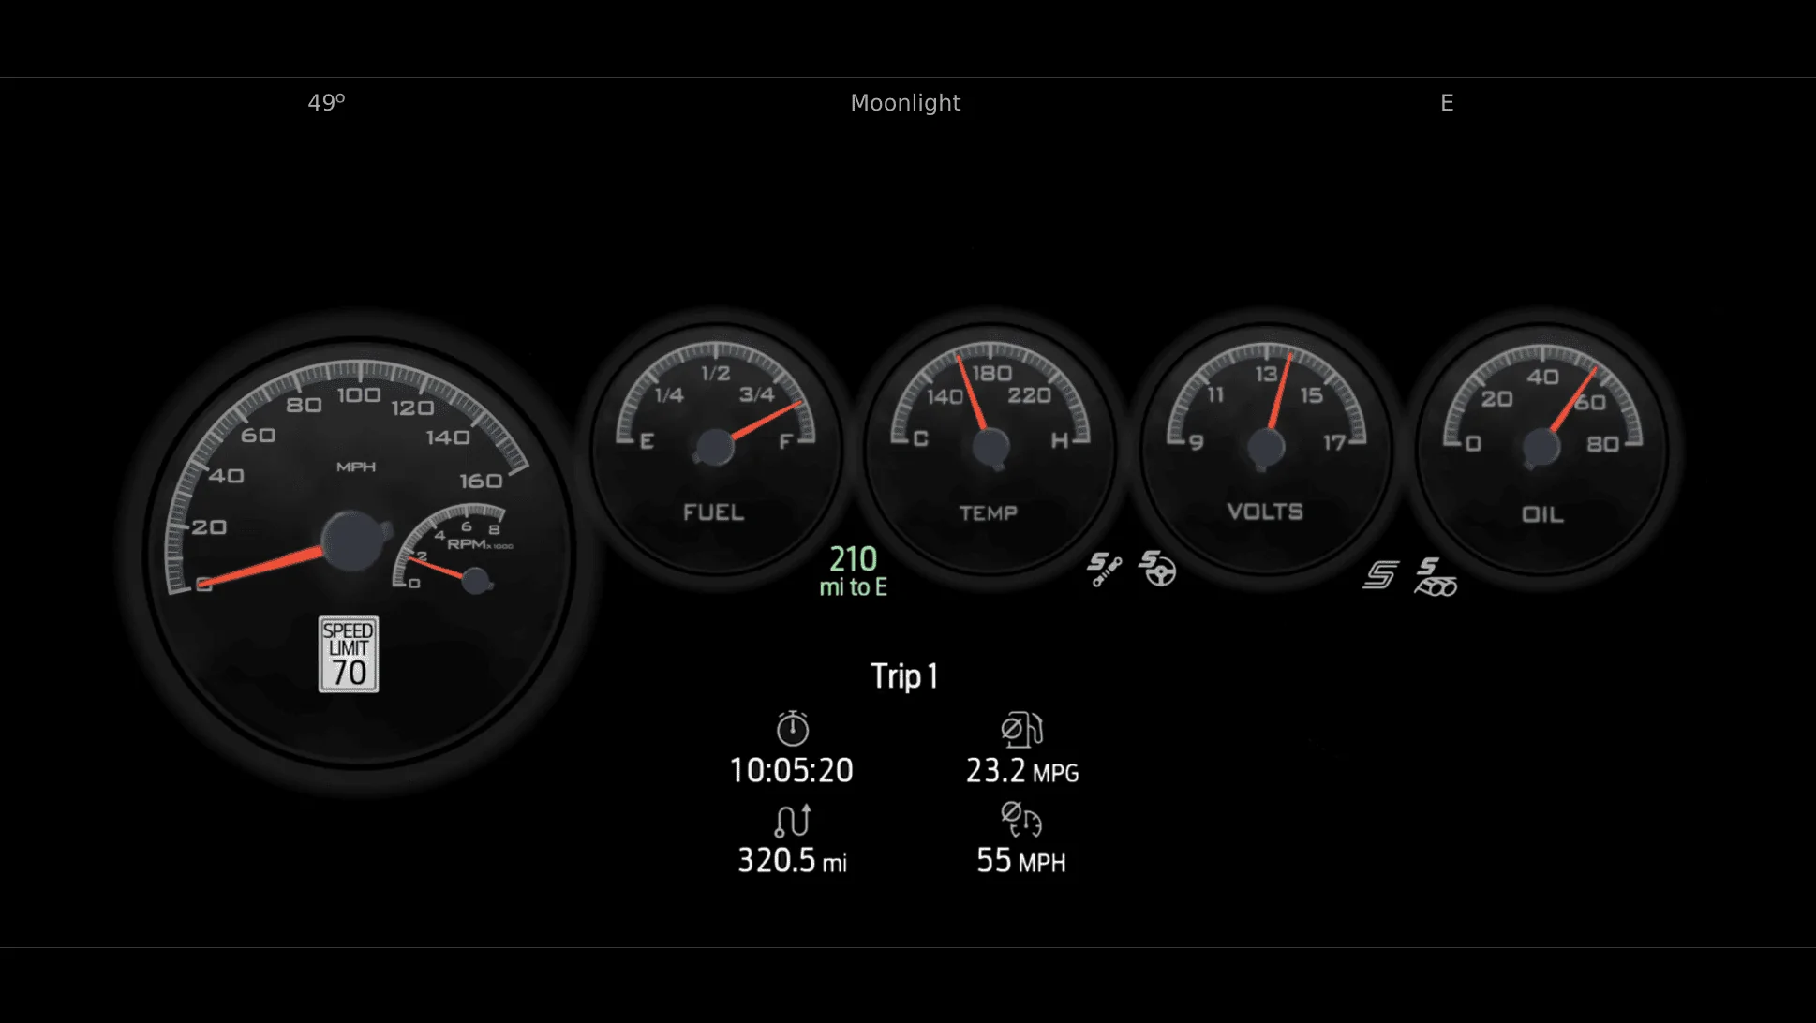
Task: Open the Trip 1 heading
Action: [904, 676]
